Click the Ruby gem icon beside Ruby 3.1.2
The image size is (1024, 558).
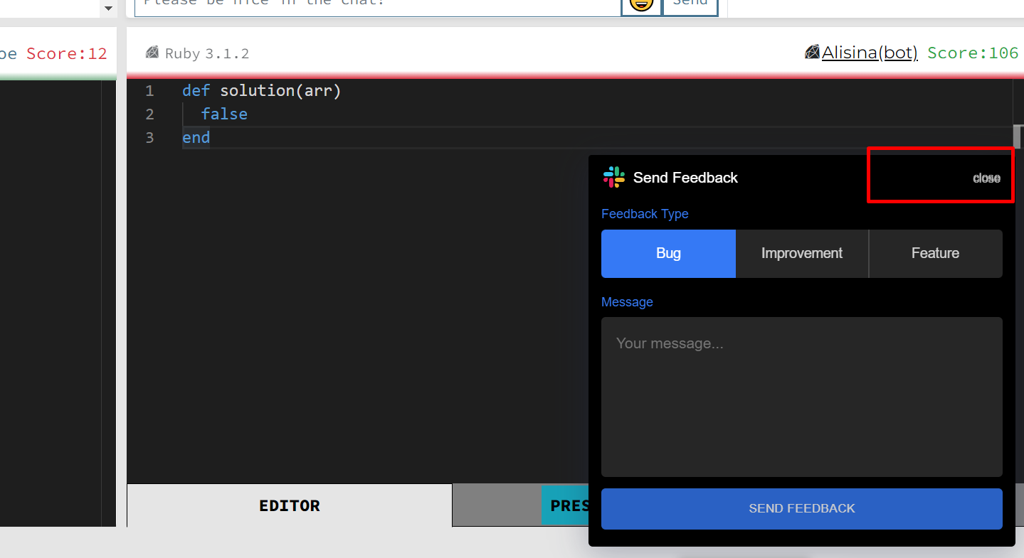[152, 53]
